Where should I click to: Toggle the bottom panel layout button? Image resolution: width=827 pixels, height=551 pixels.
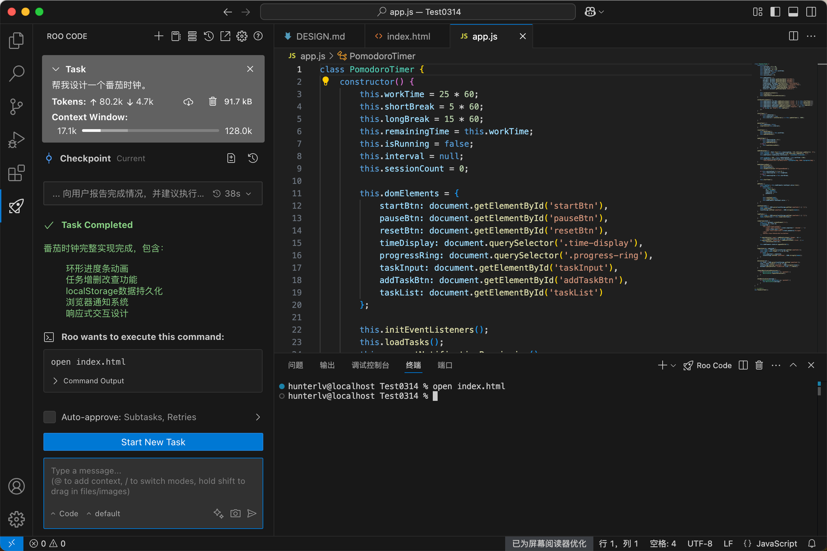pyautogui.click(x=793, y=12)
